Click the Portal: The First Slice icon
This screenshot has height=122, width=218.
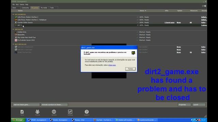tap(16, 52)
